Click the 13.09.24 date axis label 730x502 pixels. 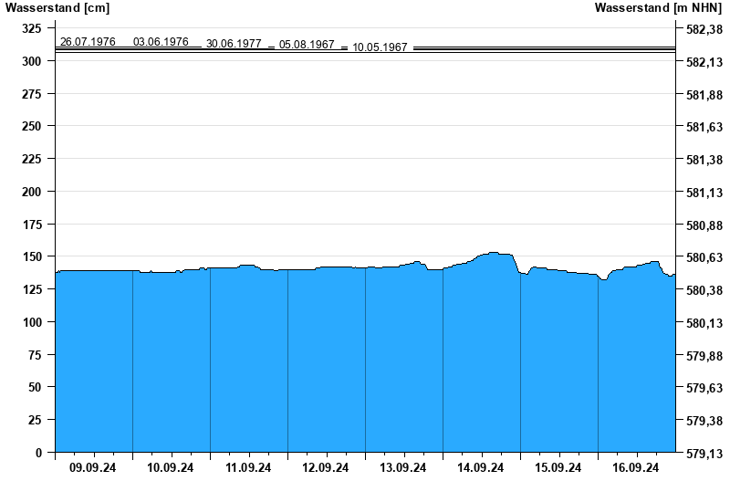pyautogui.click(x=403, y=468)
